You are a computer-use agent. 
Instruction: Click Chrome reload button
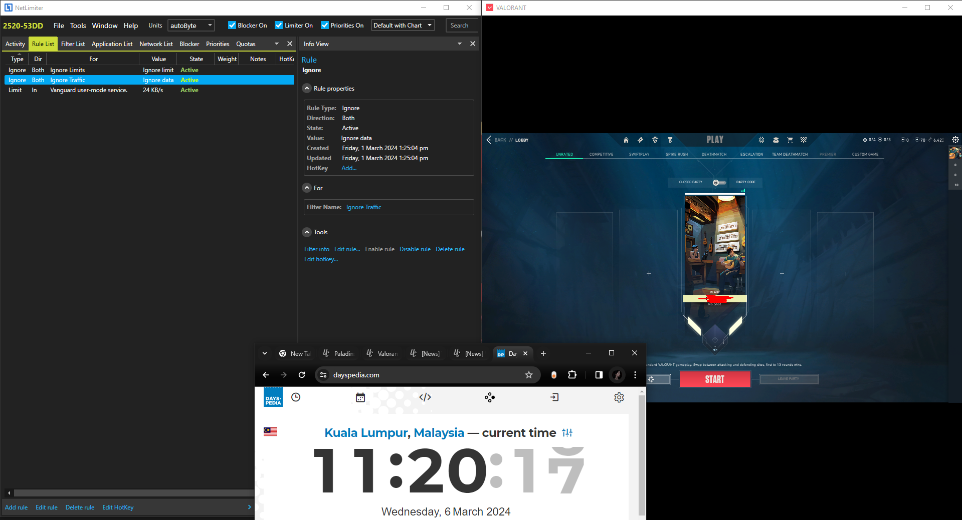coord(302,375)
